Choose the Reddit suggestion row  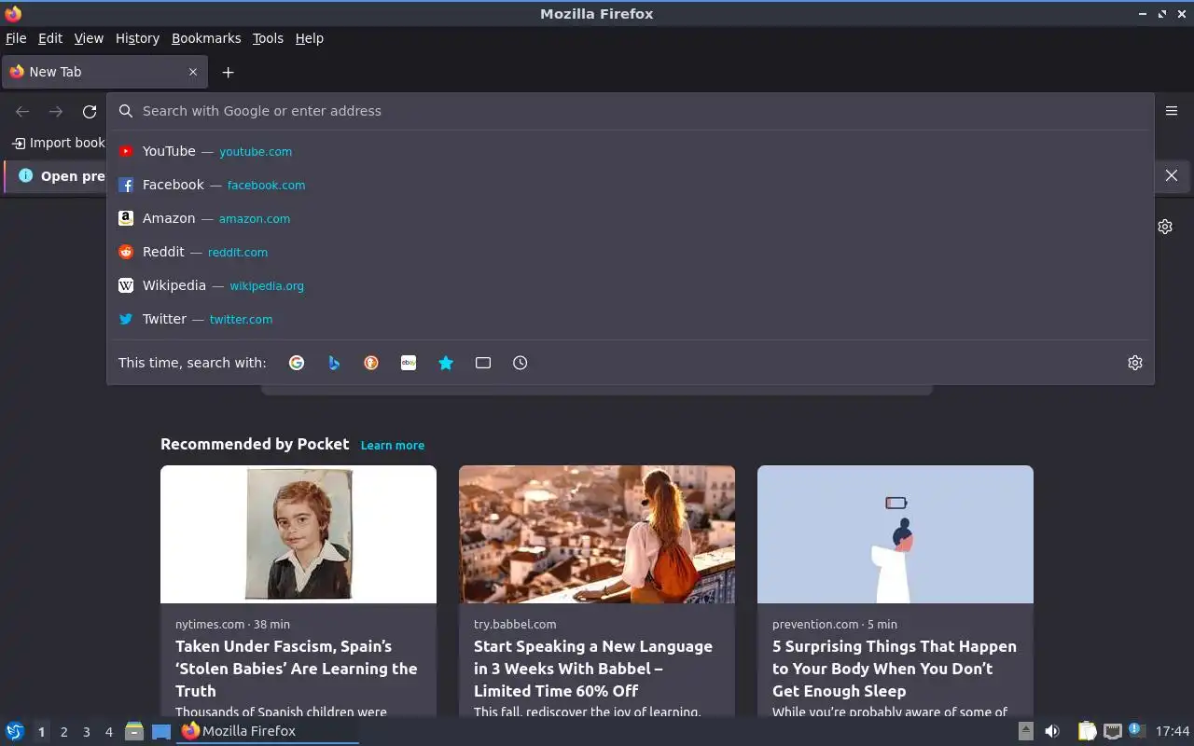[x=631, y=252]
